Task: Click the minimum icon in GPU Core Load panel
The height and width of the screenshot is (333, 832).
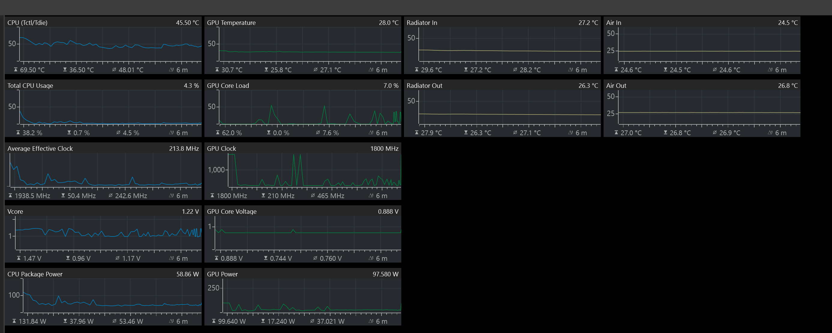Action: click(x=269, y=132)
